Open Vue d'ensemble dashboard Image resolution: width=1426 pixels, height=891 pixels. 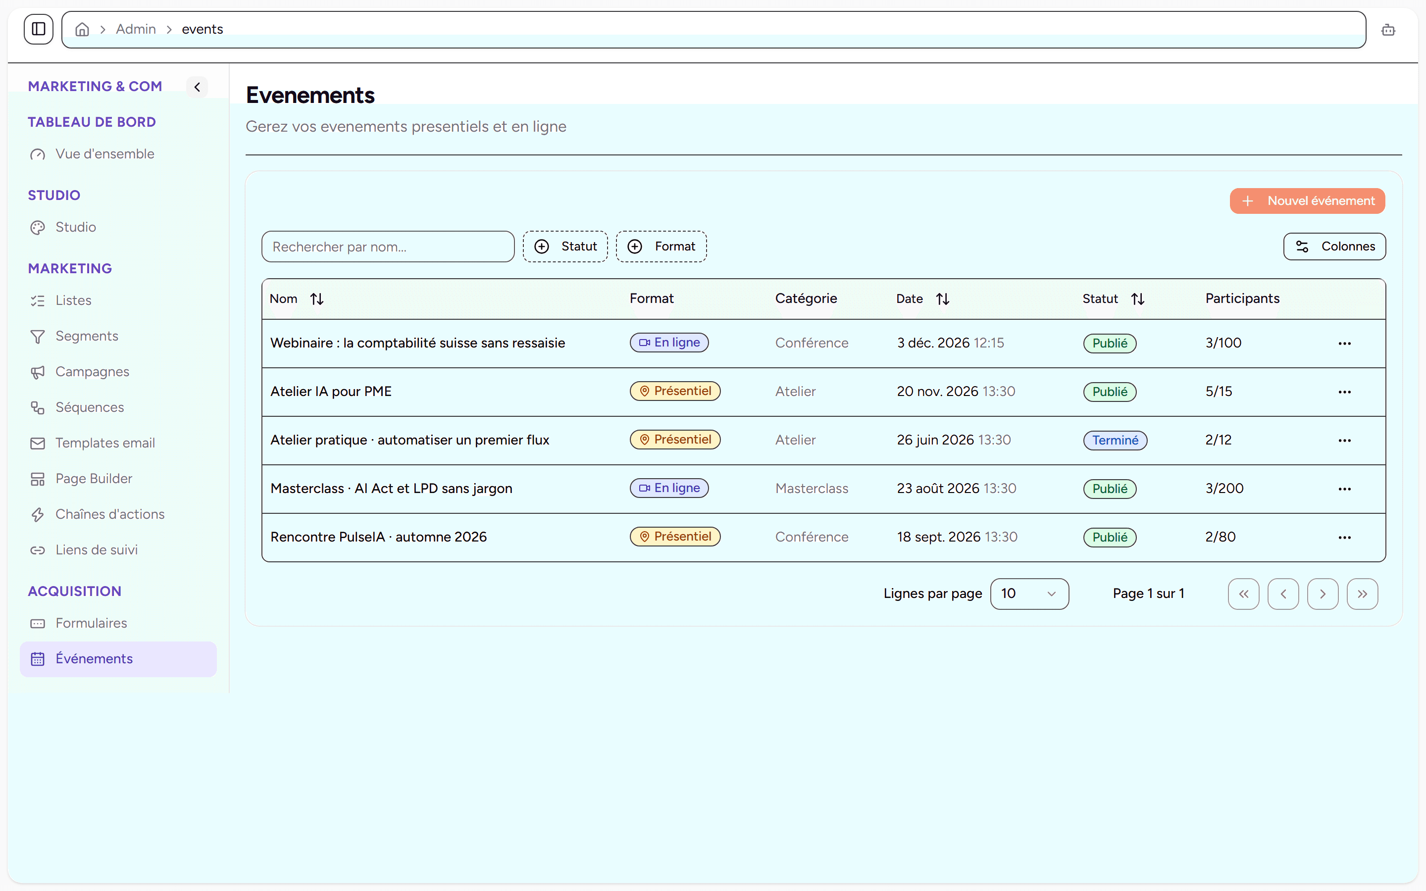point(118,154)
